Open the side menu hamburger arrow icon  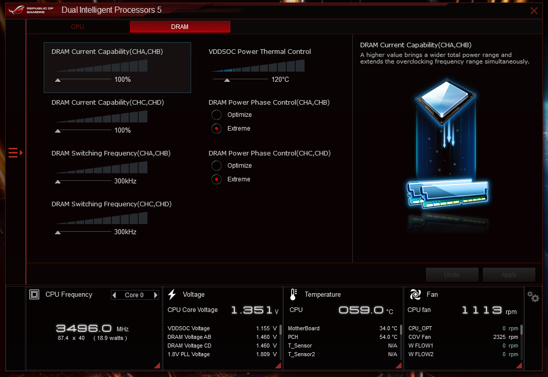pyautogui.click(x=15, y=153)
